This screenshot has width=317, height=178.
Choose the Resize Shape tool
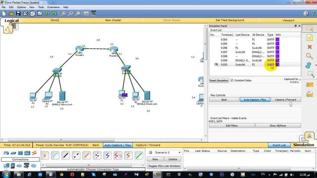pos(311,75)
